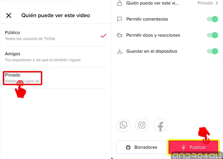Click the 'Guardar en el dispositivo' label
The height and width of the screenshot is (159, 223).
pyautogui.click(x=152, y=51)
